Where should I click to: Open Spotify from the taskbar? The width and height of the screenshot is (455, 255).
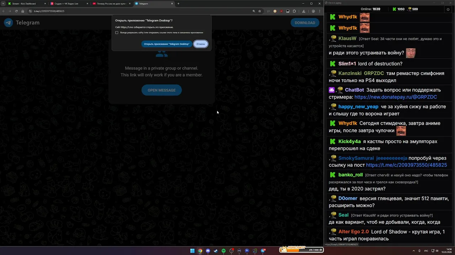224,251
